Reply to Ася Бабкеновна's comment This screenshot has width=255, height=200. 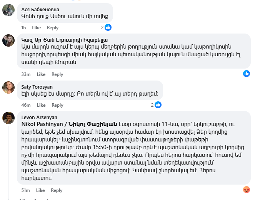53,28
